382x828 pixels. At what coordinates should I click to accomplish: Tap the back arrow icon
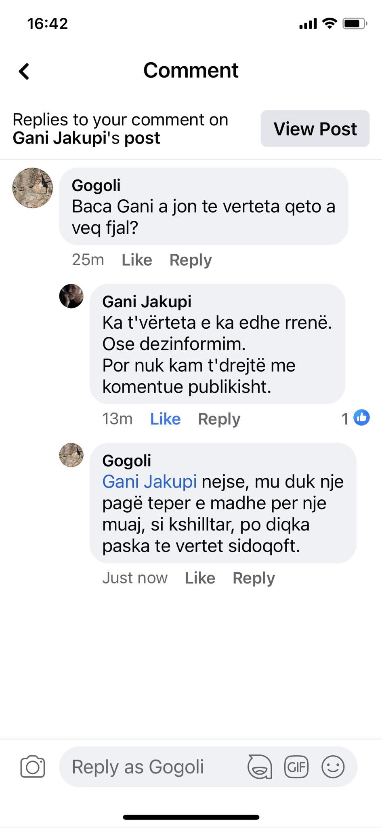click(25, 72)
